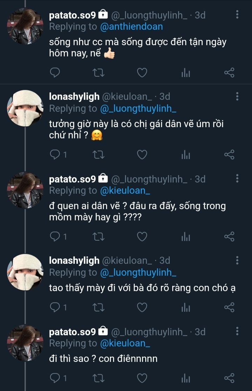Screen dimensions: 252x391
Task: Open lonashyligh display name on second tweet
Action: [x=74, y=96]
